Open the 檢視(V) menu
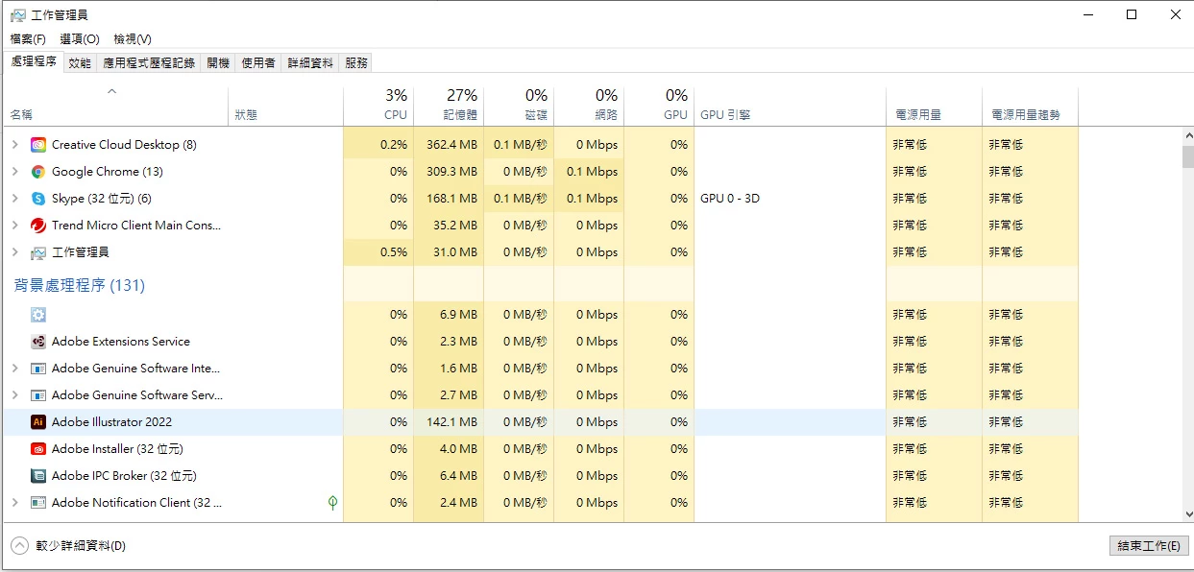Screen dimensions: 1194x572 133,39
